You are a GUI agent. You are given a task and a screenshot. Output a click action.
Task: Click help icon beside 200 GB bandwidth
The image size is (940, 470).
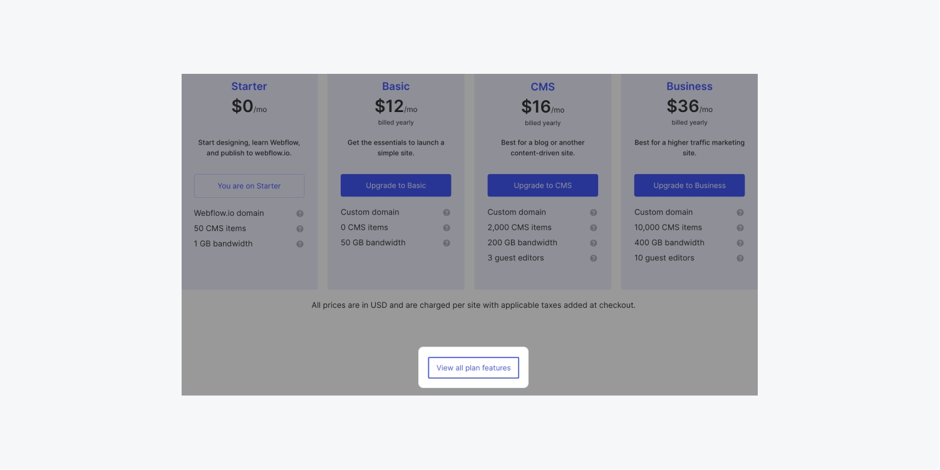594,243
